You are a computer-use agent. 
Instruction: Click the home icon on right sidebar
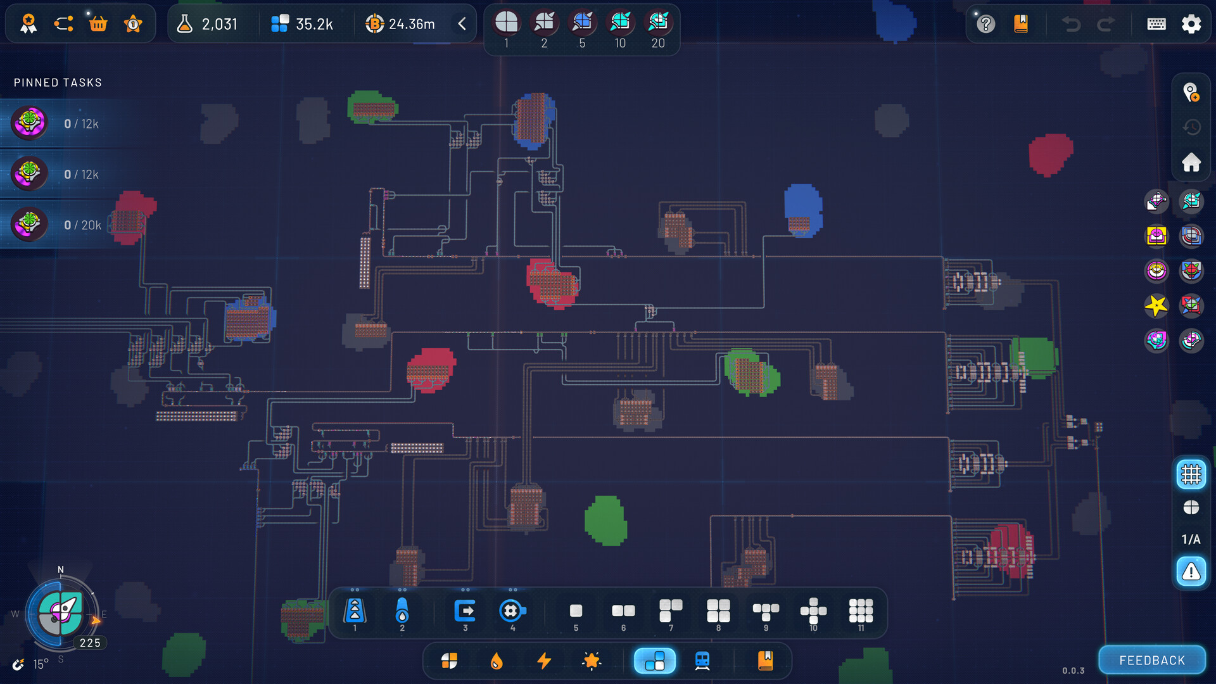[1191, 163]
